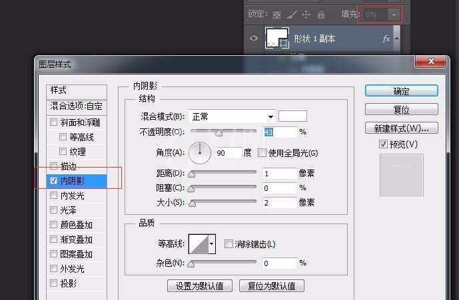Open the 填充 fill dropdown arrow
459x300 pixels.
tap(394, 15)
